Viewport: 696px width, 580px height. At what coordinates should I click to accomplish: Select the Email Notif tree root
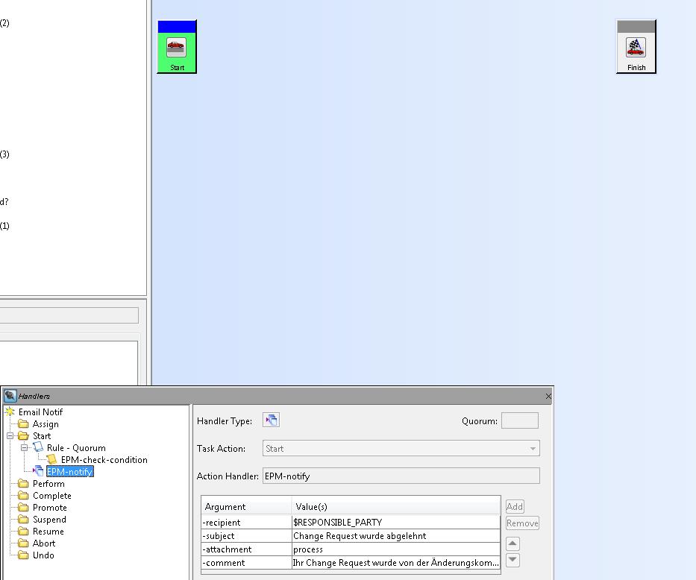(x=40, y=412)
